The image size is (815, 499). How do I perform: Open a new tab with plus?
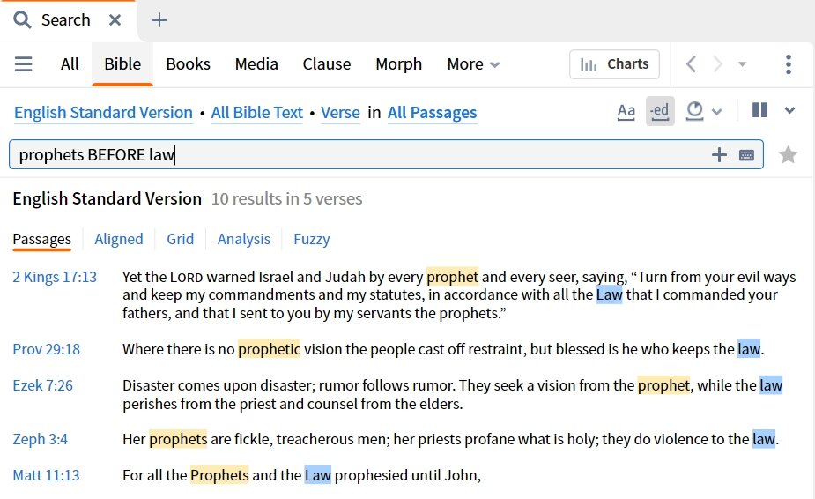tap(159, 20)
